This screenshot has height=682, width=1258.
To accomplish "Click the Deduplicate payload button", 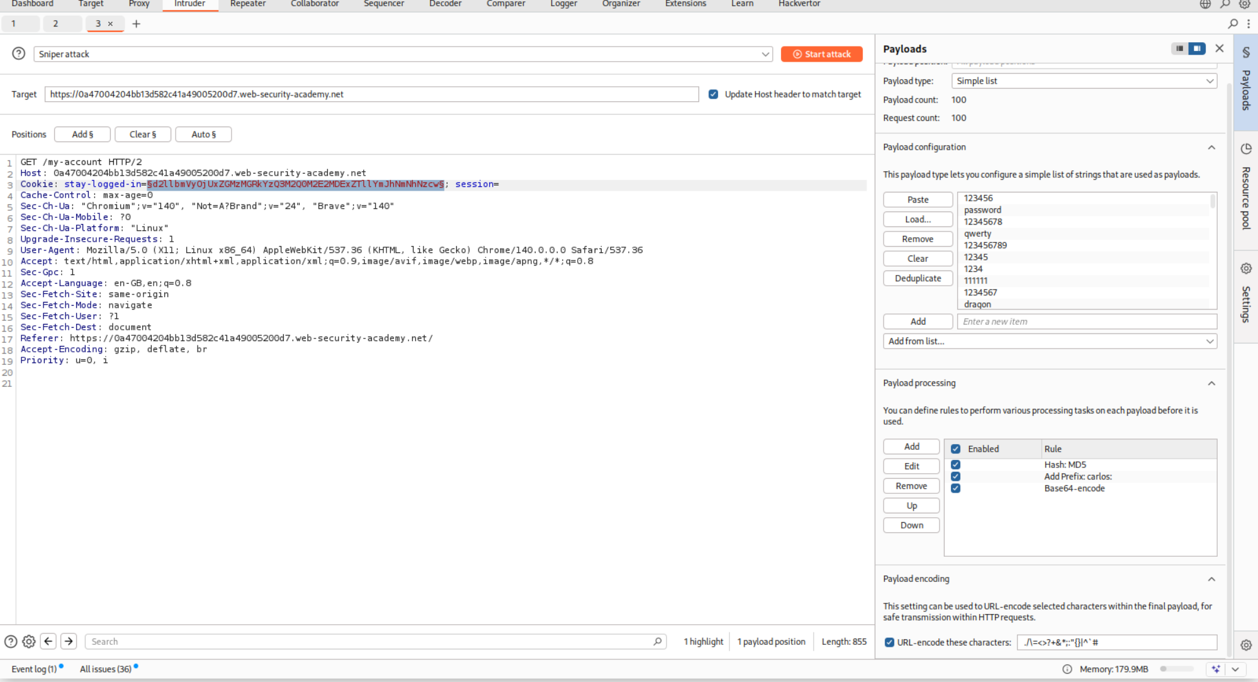I will click(x=918, y=278).
